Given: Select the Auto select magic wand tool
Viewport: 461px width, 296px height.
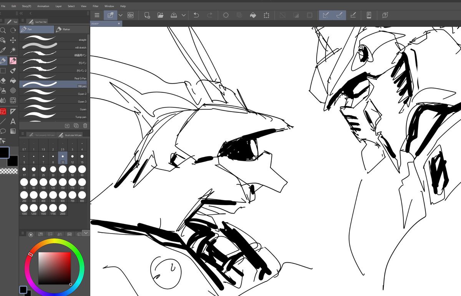Looking at the screenshot, I should tap(13, 50).
